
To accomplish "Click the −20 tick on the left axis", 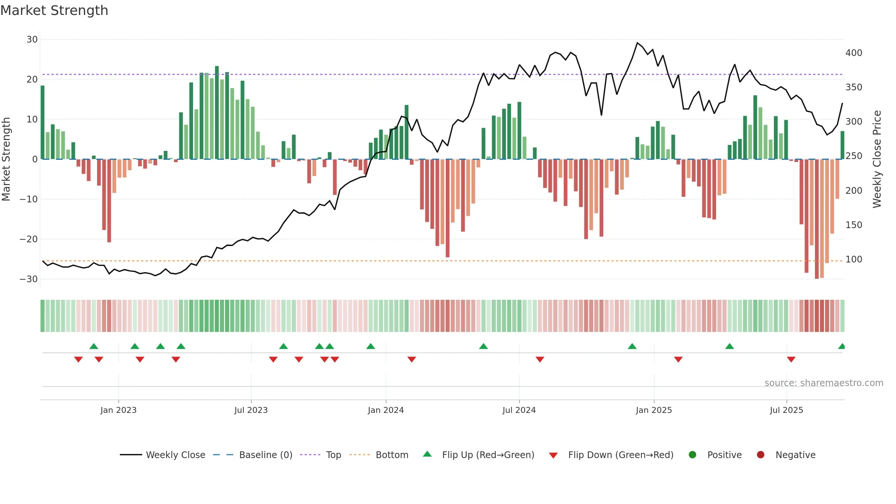I will (x=29, y=239).
